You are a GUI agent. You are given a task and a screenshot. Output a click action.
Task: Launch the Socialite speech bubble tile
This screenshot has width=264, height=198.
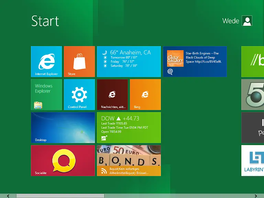click(x=63, y=161)
